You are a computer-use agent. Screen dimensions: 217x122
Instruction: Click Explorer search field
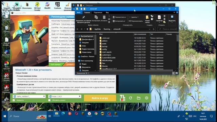[x=167, y=29]
